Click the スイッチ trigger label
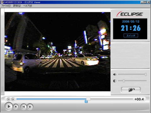Viewport: 151px width, 113px height. (131, 35)
